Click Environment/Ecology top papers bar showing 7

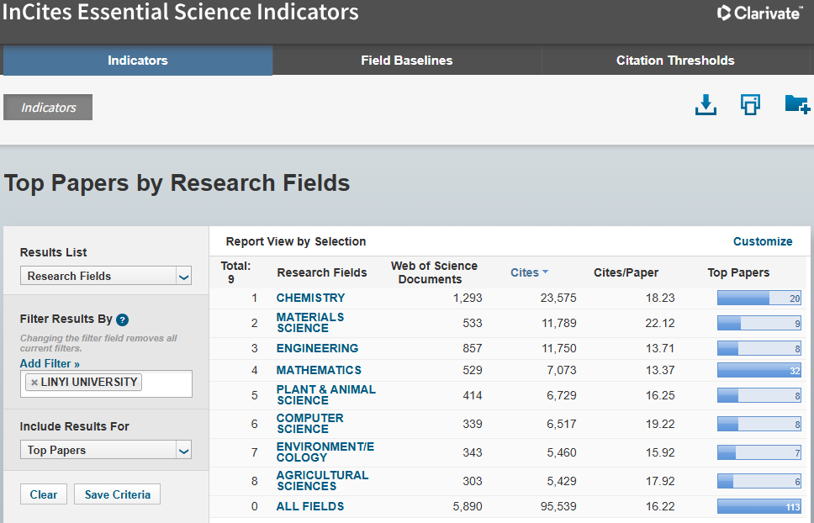tap(759, 452)
